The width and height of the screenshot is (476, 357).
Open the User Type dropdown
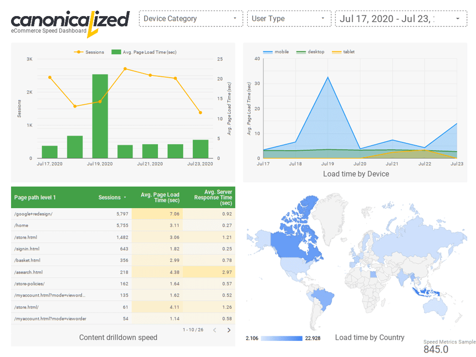click(x=288, y=18)
